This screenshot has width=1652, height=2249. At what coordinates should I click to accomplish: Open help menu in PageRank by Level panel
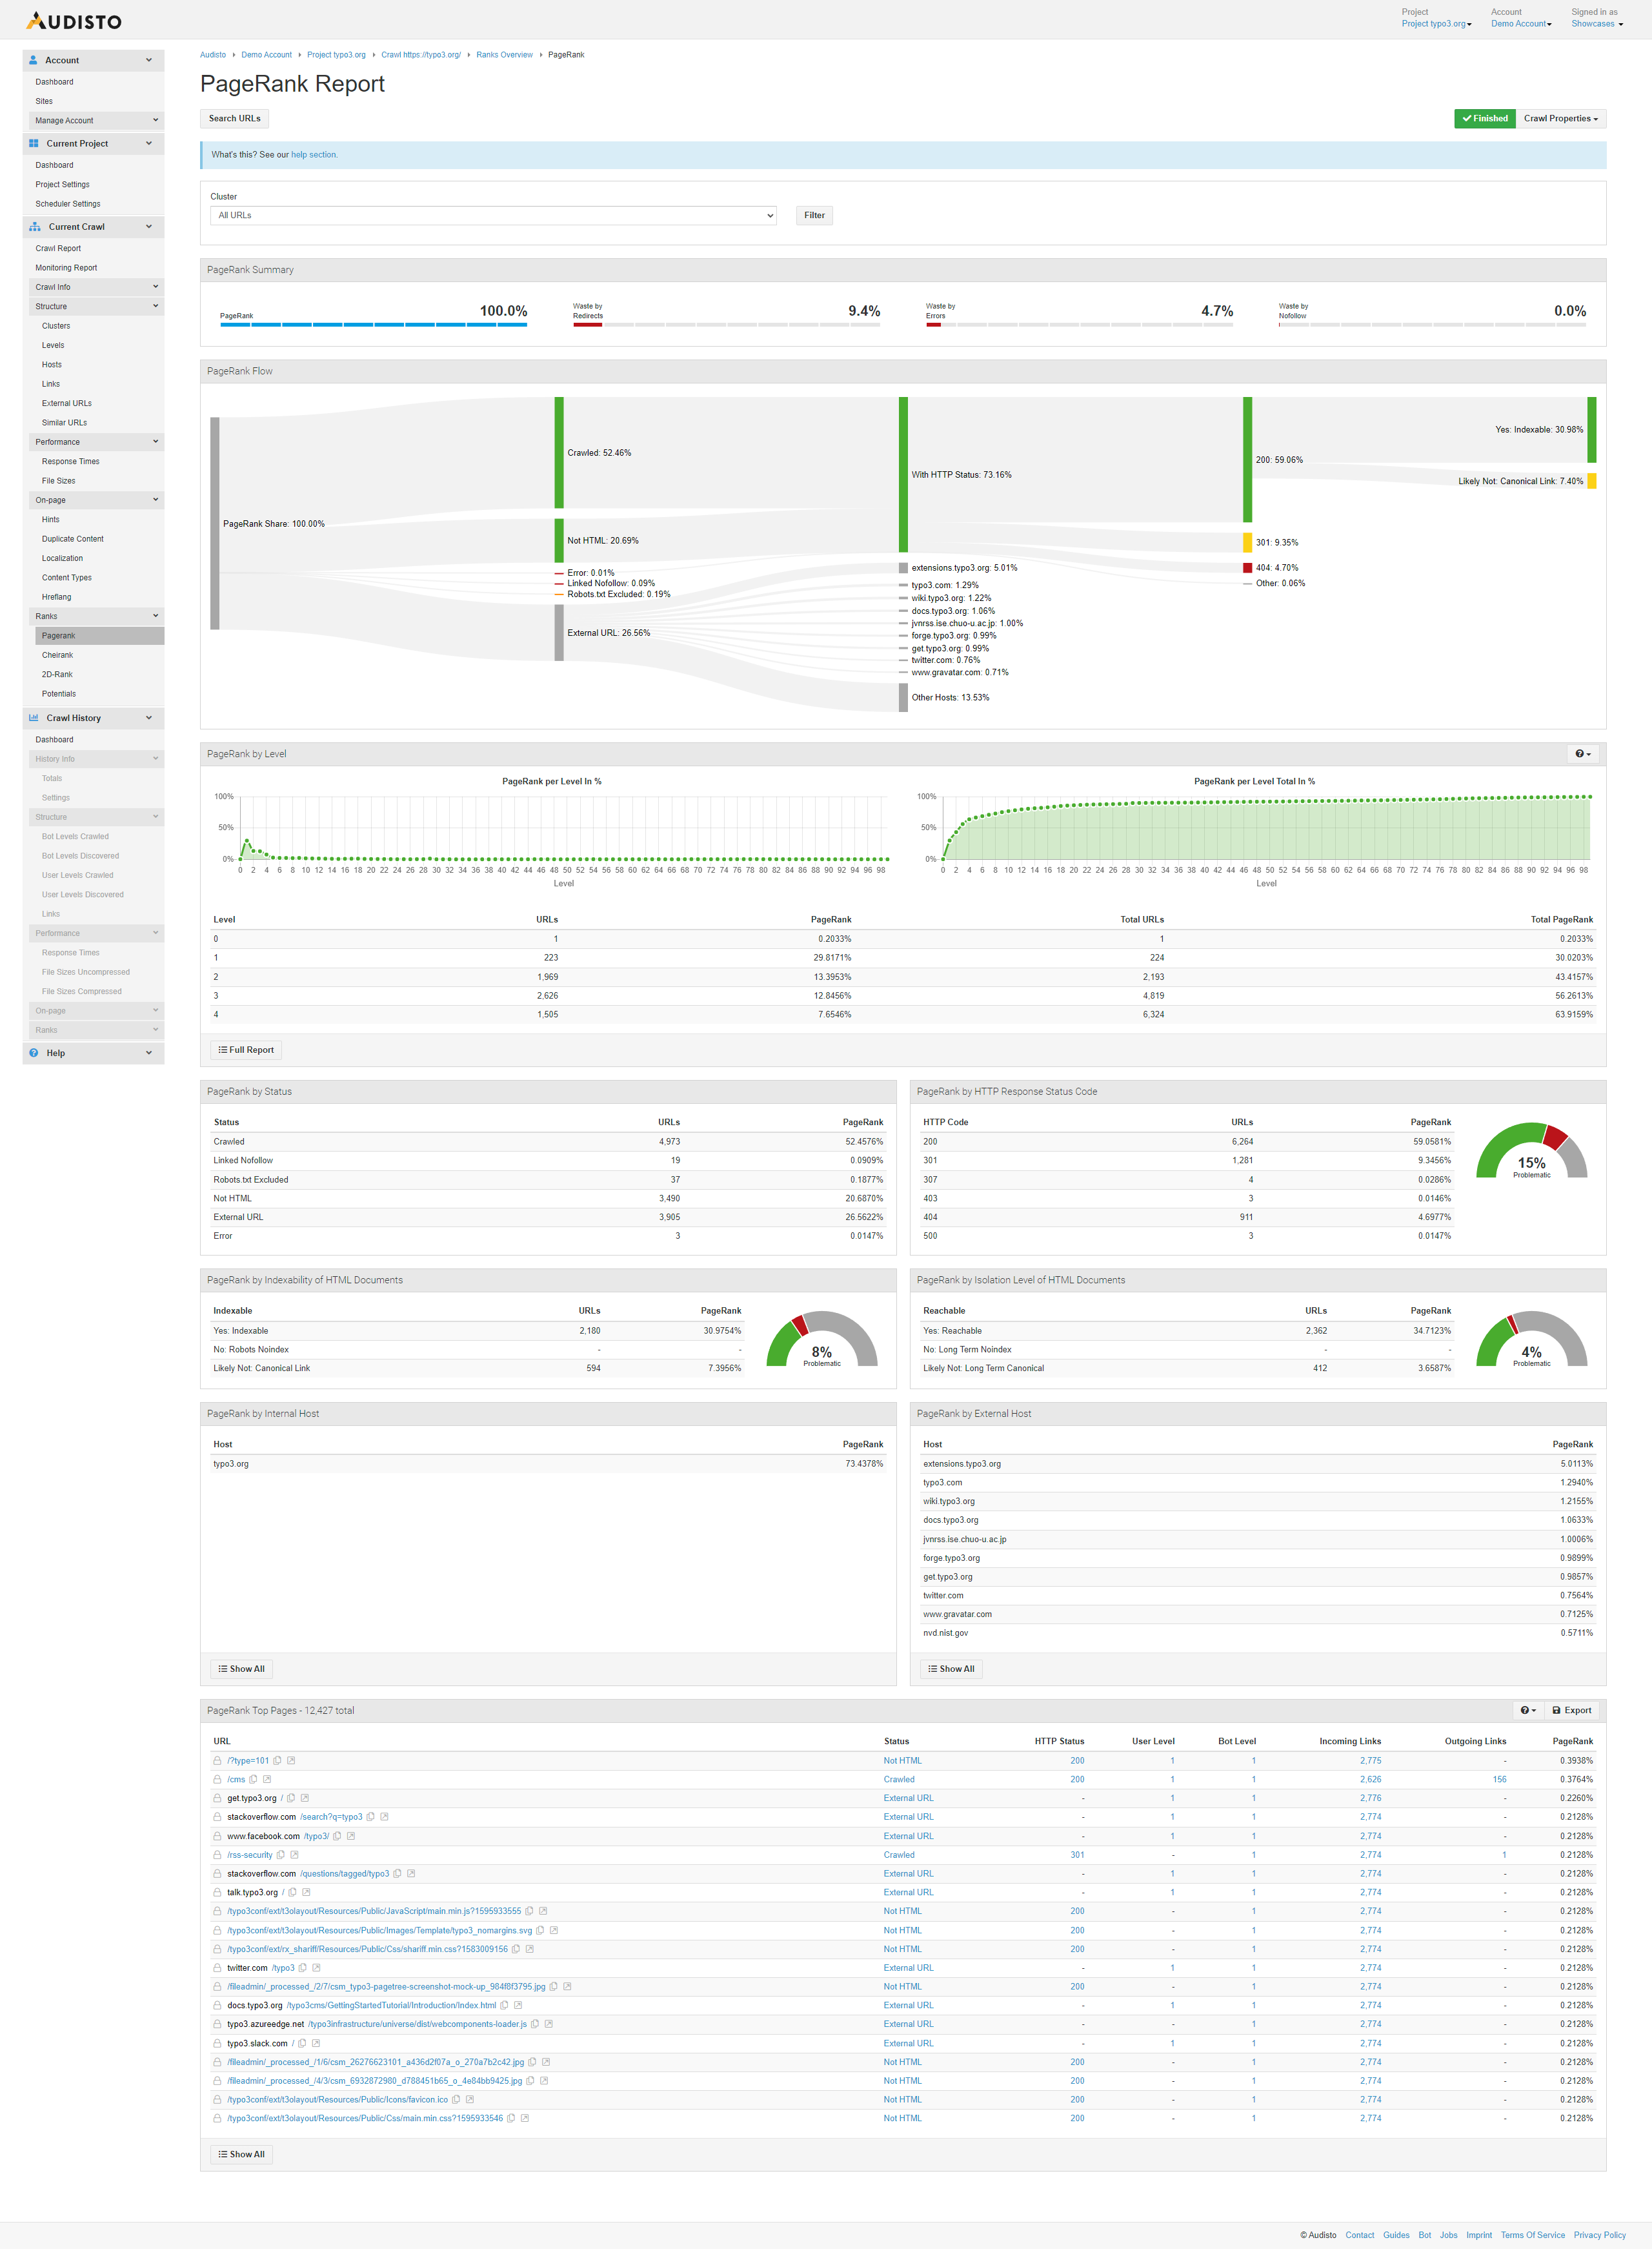[1582, 755]
